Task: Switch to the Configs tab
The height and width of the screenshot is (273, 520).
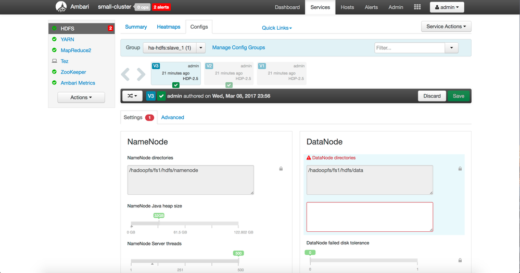Action: click(x=199, y=27)
